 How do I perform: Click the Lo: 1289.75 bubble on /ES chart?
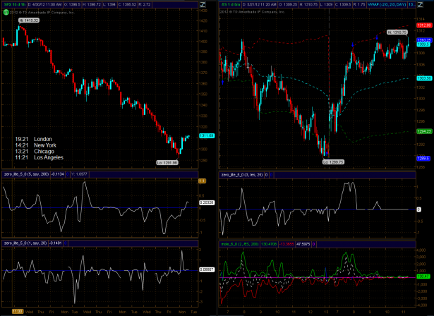coord(332,162)
